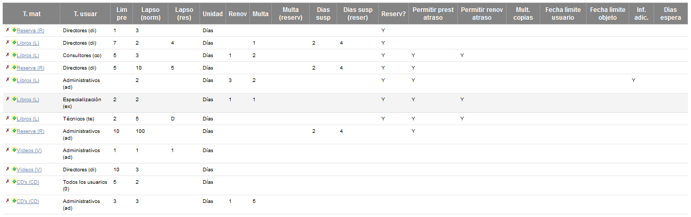This screenshot has height=217, width=691.
Task: Click green plus icon for CD's Administrativos
Action: (14, 201)
